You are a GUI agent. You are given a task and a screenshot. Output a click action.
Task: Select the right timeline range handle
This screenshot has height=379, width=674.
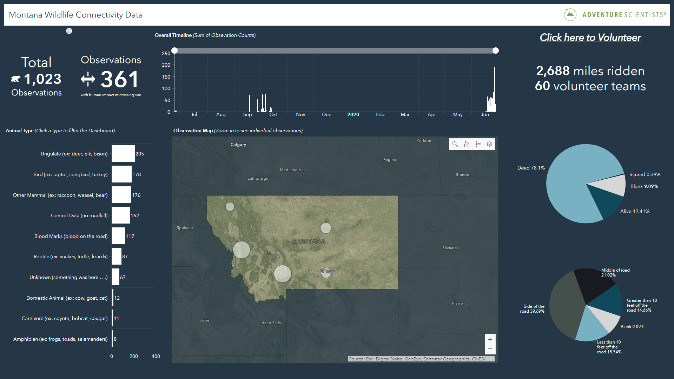[x=495, y=51]
